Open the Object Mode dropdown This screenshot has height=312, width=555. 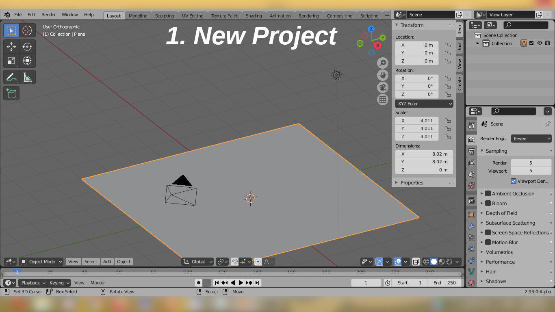pos(41,262)
